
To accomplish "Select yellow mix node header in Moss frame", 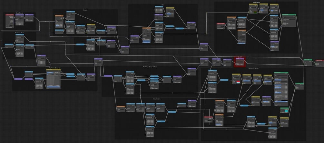I will click(170, 8).
